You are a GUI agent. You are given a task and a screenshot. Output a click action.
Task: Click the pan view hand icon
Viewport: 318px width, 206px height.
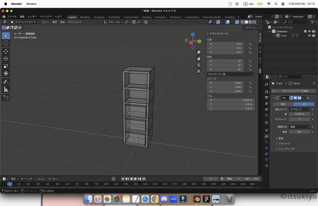click(199, 59)
